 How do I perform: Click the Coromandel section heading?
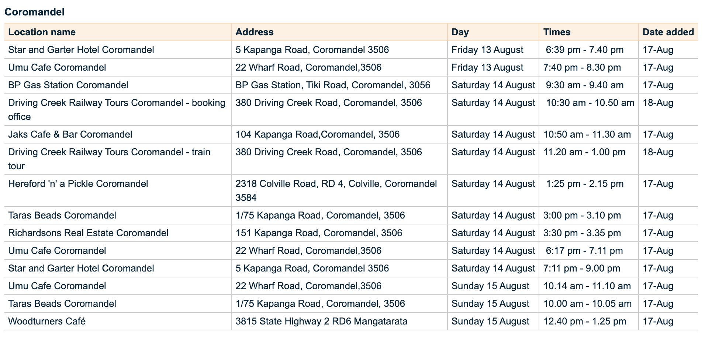tap(35, 12)
